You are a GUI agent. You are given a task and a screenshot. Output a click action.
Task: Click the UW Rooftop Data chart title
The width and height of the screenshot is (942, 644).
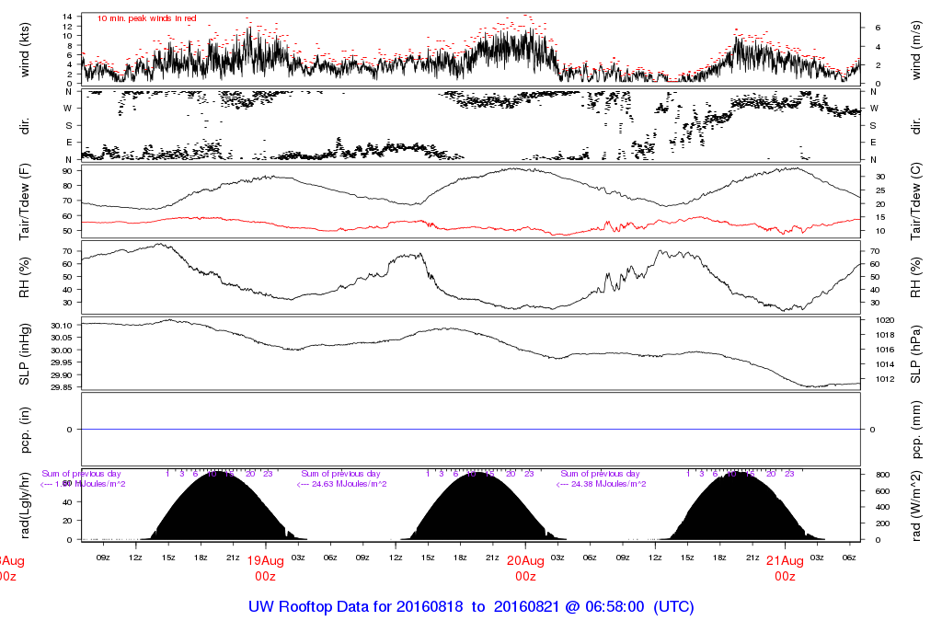point(470,607)
